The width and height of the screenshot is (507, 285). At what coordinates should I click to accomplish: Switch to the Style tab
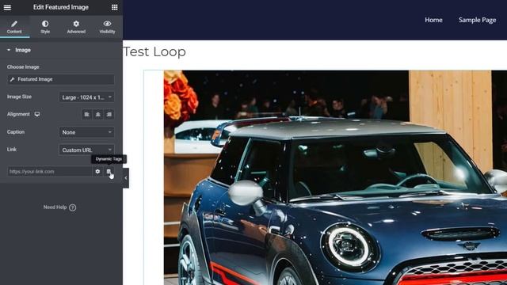click(45, 27)
